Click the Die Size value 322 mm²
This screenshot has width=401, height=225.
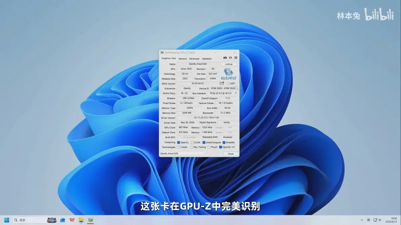(213, 74)
